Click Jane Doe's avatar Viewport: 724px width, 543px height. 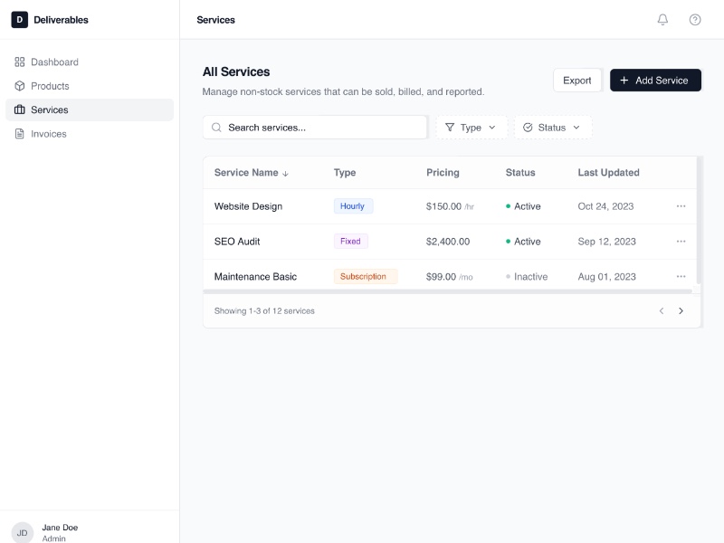(23, 532)
